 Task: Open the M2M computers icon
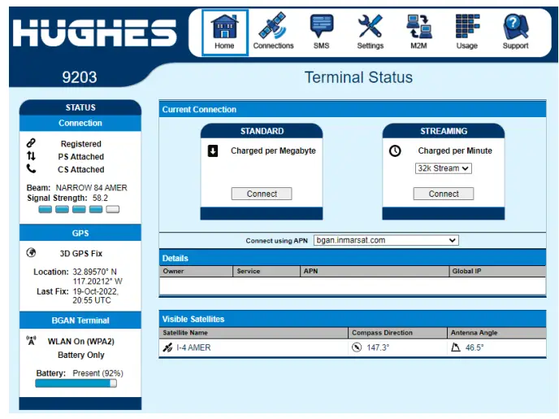coord(418,31)
